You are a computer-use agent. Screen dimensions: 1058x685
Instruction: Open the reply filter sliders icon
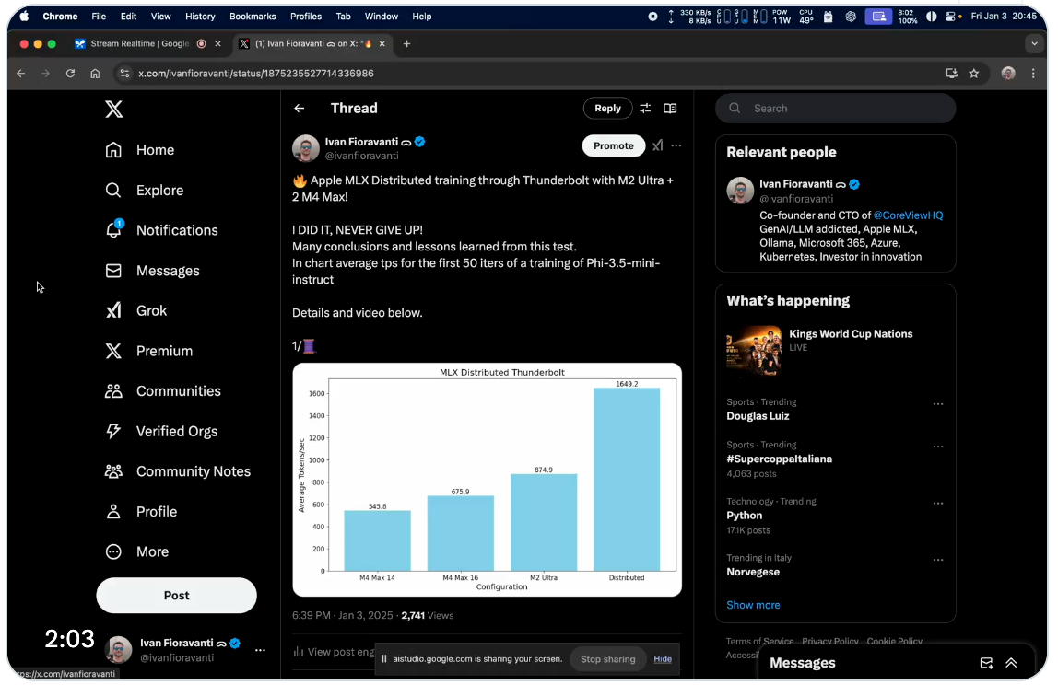[645, 109]
